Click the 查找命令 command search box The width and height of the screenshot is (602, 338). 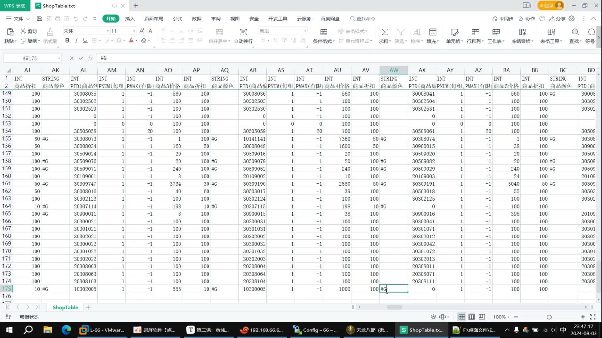pos(363,19)
